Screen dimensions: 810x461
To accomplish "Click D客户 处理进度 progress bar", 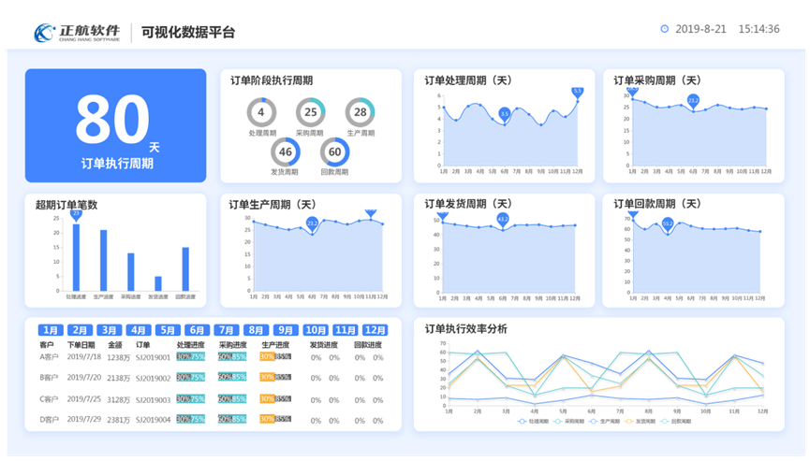I will pos(191,420).
